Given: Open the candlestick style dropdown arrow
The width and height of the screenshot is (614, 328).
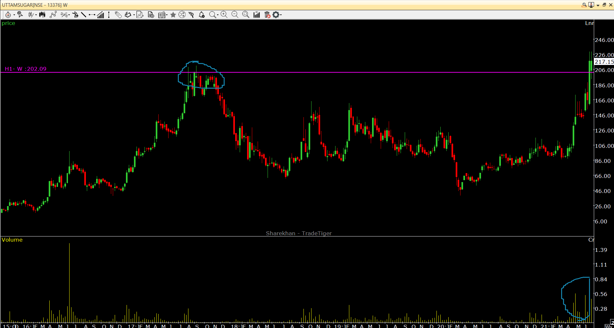Looking at the screenshot, I should [36, 15].
